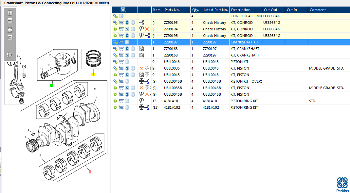Expand the U5LL0046 PISTON KIT row
Image resolution: width=350 pixels, height=193 pixels.
115,62
